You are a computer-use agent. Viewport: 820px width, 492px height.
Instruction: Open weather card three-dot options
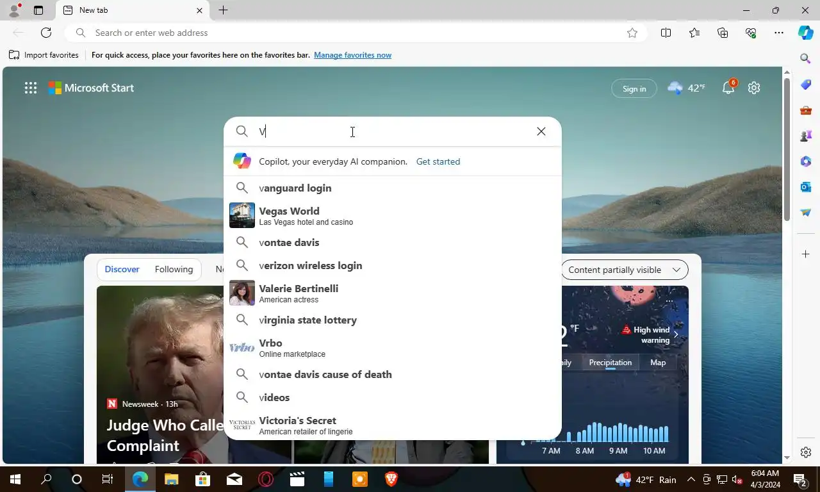(669, 300)
